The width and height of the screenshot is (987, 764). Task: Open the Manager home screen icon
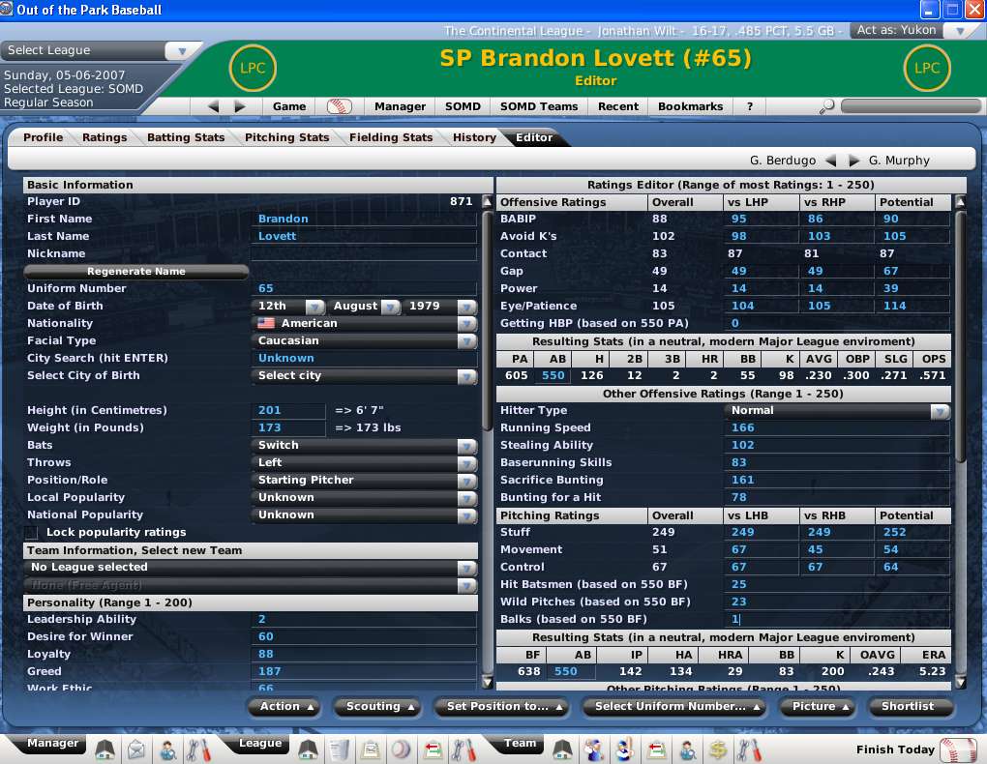click(x=105, y=749)
